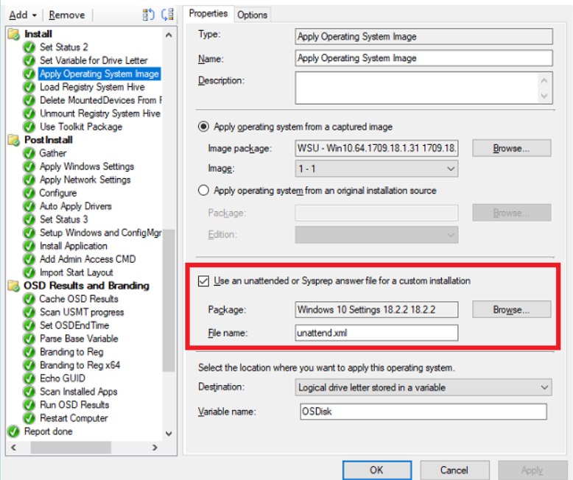573x480 pixels.
Task: Click green check icon beside Cache OSD Results
Action: (29, 299)
